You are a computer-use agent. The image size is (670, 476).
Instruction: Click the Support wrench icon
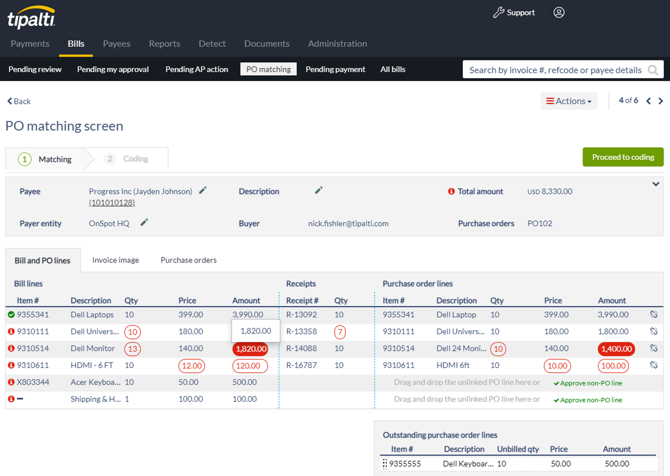tap(498, 13)
